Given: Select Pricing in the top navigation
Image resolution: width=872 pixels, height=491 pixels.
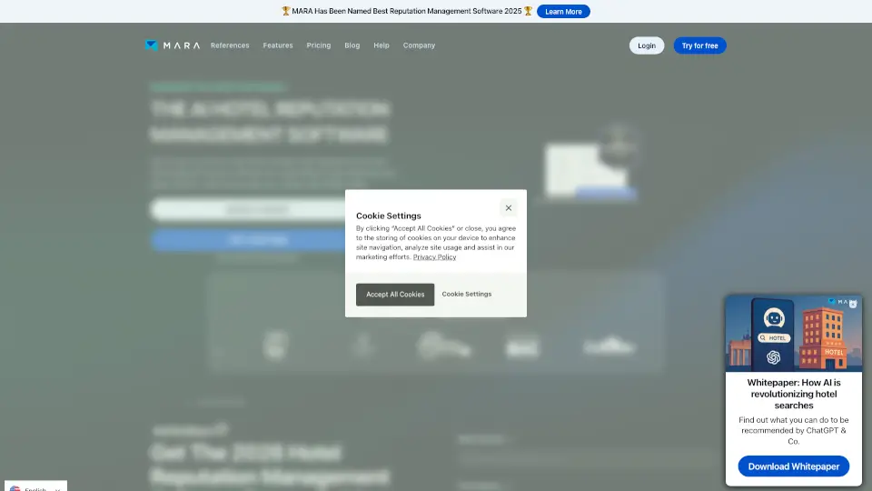Looking at the screenshot, I should (319, 45).
